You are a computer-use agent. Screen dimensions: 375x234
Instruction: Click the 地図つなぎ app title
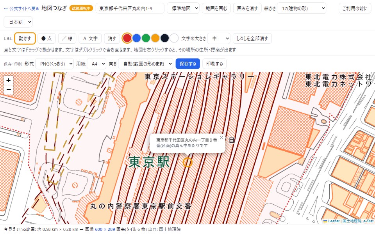click(54, 8)
